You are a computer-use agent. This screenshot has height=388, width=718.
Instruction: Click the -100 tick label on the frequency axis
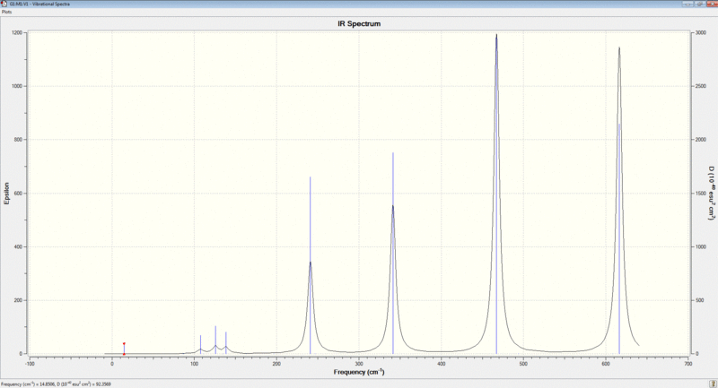point(30,364)
